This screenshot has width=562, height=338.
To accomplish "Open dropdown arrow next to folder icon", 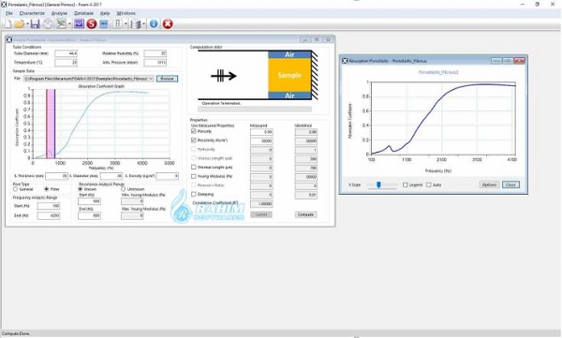I will (x=27, y=24).
